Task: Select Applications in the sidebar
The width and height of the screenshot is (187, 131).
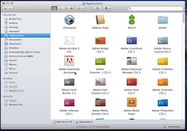Action: 25,35
